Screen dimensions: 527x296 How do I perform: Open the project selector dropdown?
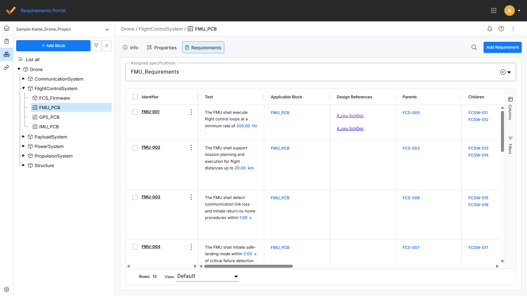pos(107,29)
